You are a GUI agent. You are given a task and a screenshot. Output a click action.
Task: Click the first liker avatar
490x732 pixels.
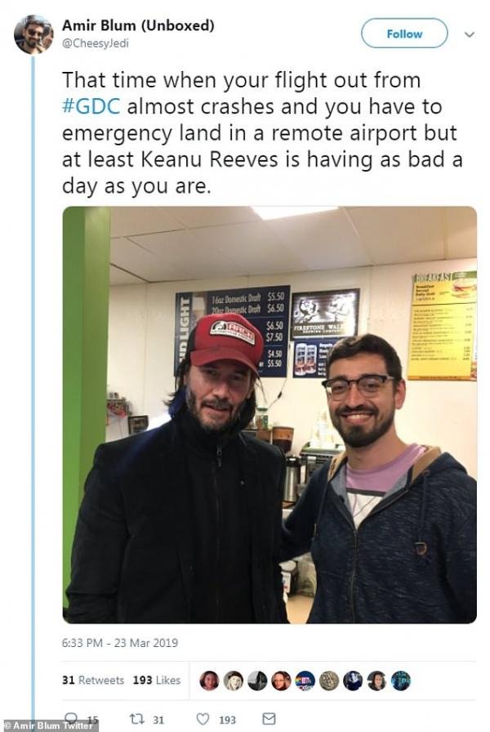(x=209, y=681)
